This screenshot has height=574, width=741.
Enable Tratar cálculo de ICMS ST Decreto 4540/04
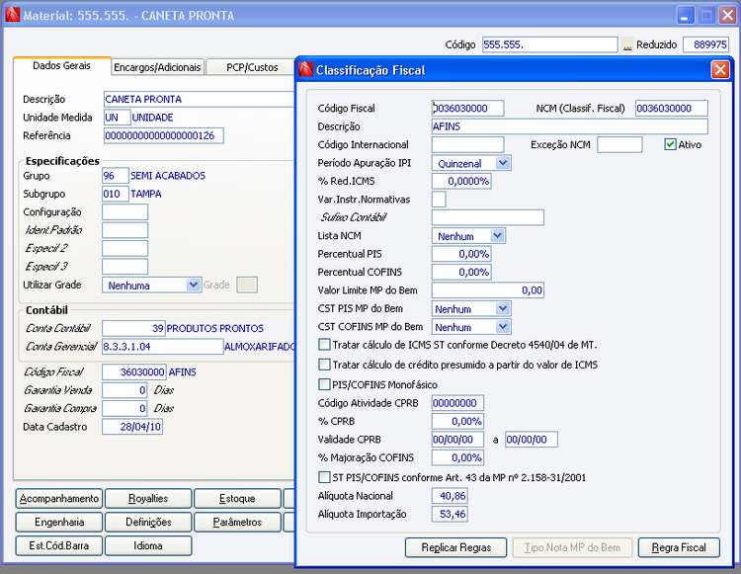[x=324, y=345]
